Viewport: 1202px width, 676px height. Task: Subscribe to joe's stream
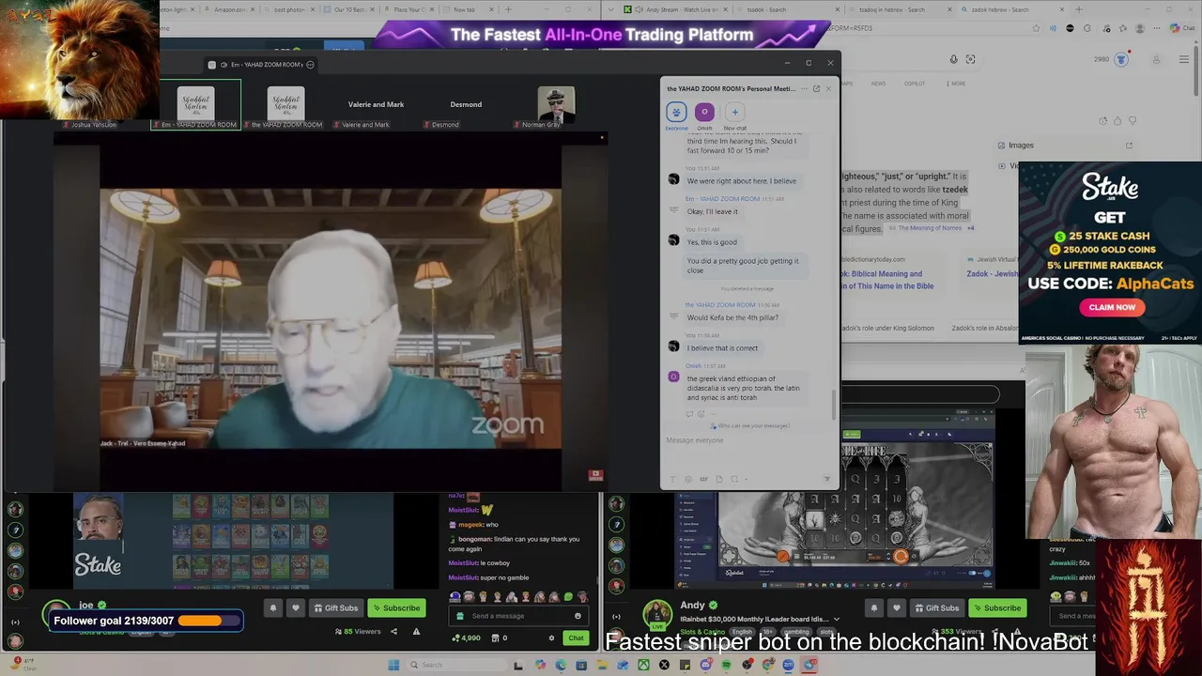[394, 607]
